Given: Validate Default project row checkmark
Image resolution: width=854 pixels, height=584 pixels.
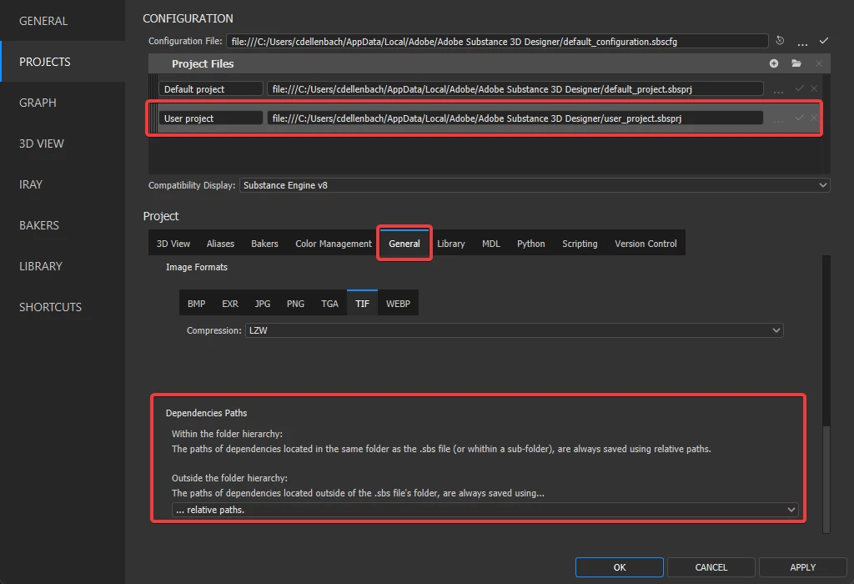Looking at the screenshot, I should (x=800, y=88).
